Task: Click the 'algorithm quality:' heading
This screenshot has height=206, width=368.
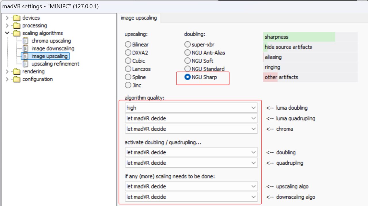Action: tap(144, 98)
